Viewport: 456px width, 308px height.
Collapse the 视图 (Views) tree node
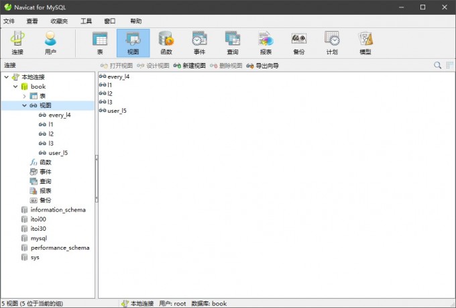coord(24,105)
